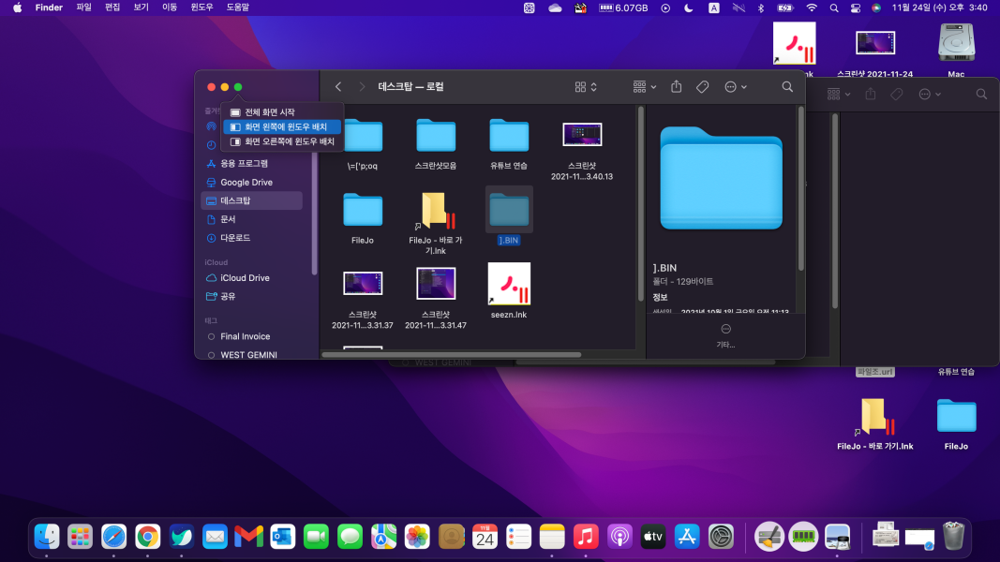The width and height of the screenshot is (1000, 562).
Task: Open Safari from the Dock
Action: [x=113, y=537]
